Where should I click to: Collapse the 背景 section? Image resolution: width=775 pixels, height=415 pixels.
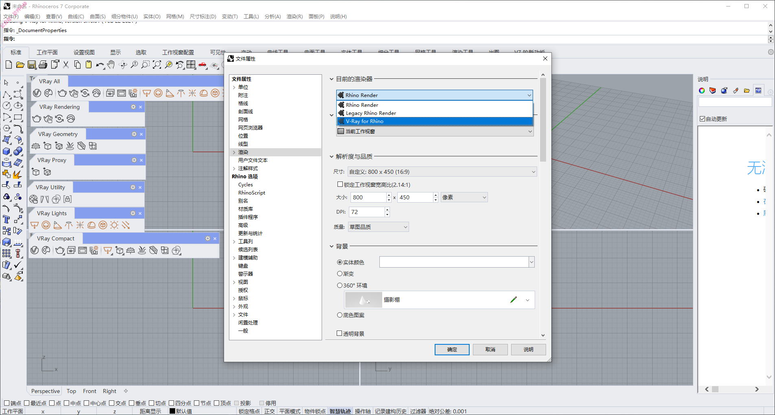(331, 246)
